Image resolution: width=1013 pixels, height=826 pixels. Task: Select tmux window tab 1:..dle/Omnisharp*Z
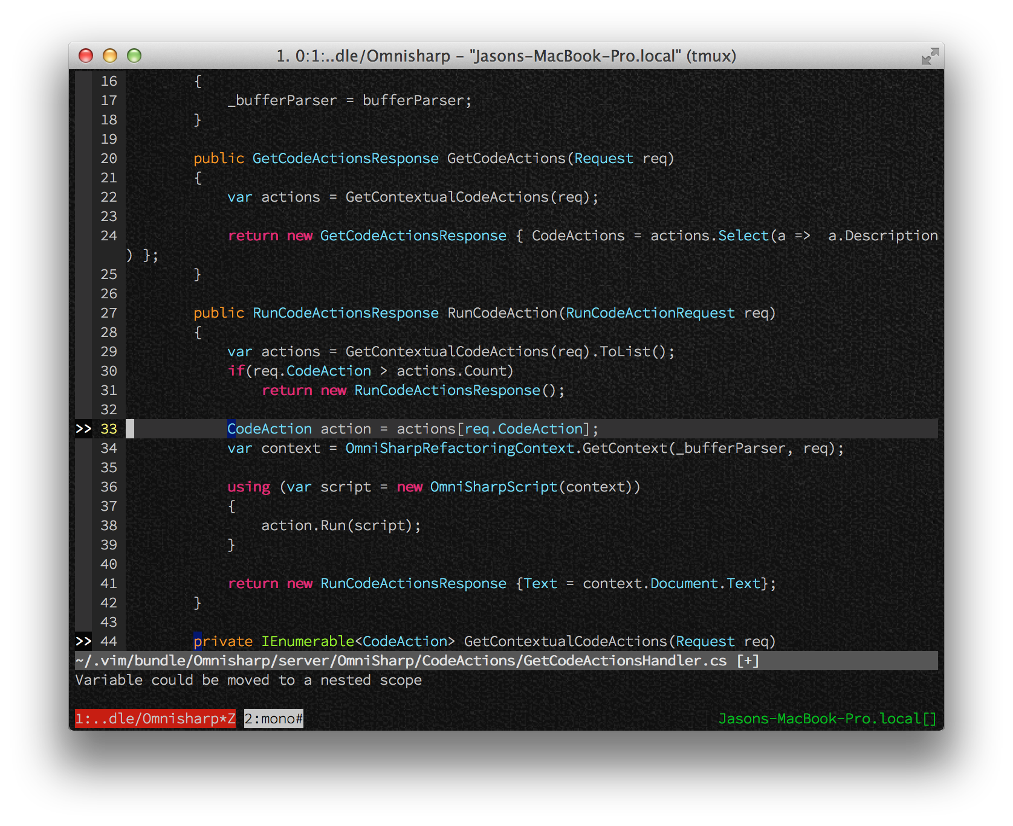pos(155,719)
